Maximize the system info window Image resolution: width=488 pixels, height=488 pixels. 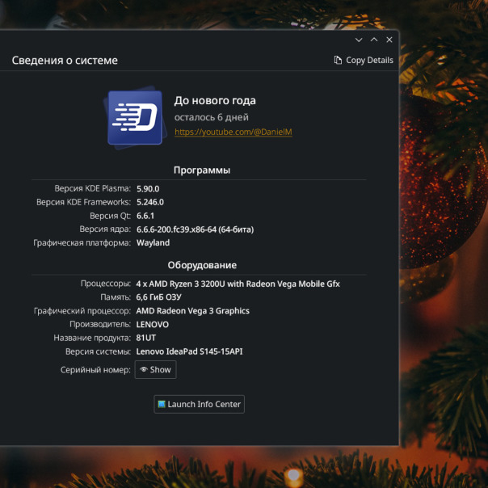pos(374,40)
